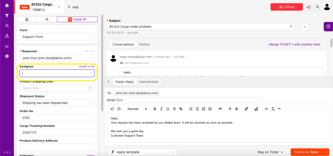Open the Normal heading style dropdown
333x156 pixels.
tap(137, 109)
